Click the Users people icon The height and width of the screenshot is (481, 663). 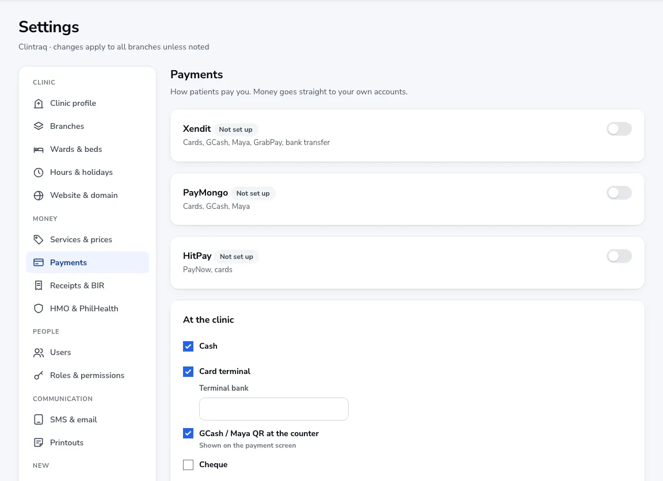tap(39, 353)
